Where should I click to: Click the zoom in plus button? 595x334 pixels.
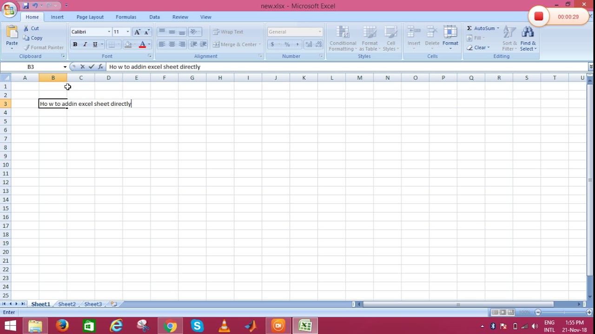coord(589,312)
